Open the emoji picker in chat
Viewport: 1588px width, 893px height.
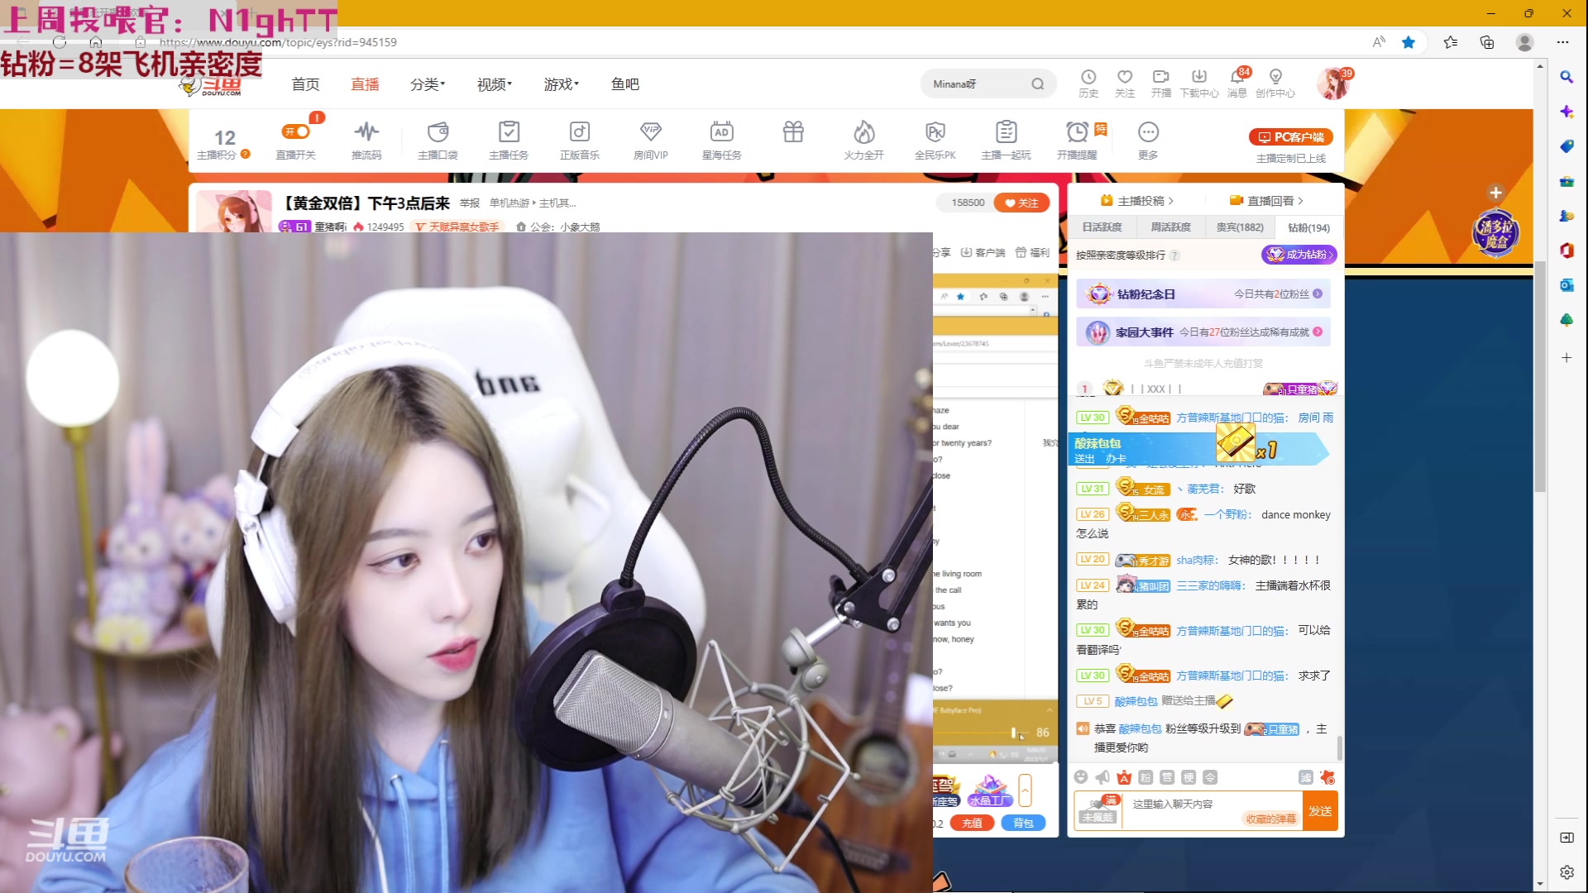(x=1081, y=777)
